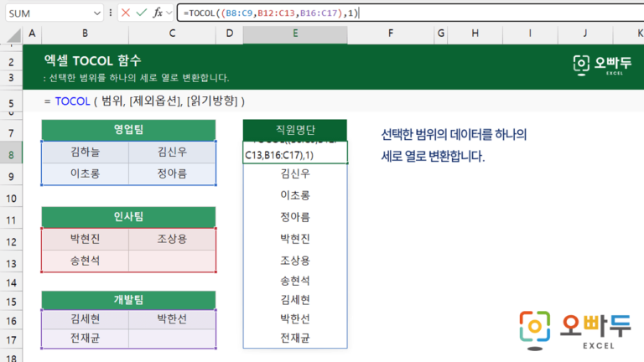Click the 직원명단 header cell
The height and width of the screenshot is (362, 644).
click(295, 130)
